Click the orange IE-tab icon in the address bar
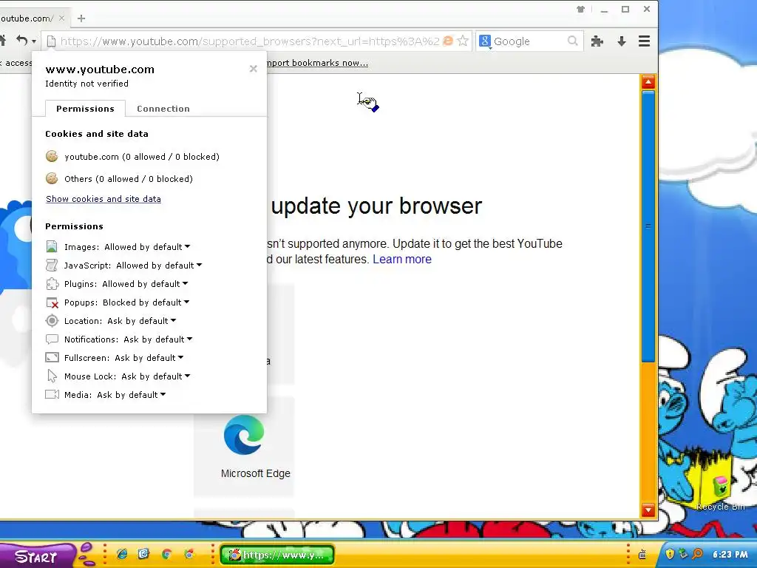 click(x=448, y=41)
